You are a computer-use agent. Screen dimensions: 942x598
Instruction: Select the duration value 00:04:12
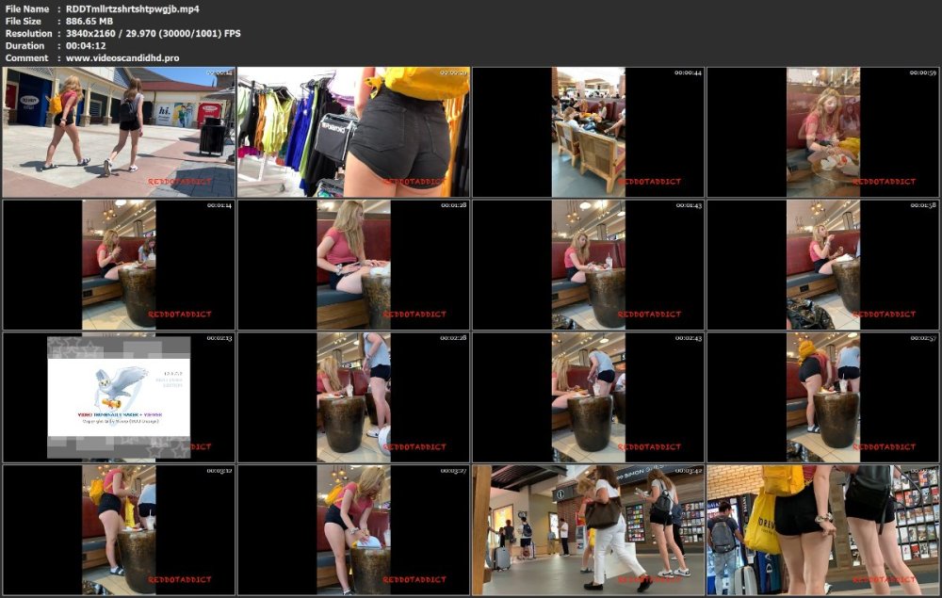(x=86, y=45)
